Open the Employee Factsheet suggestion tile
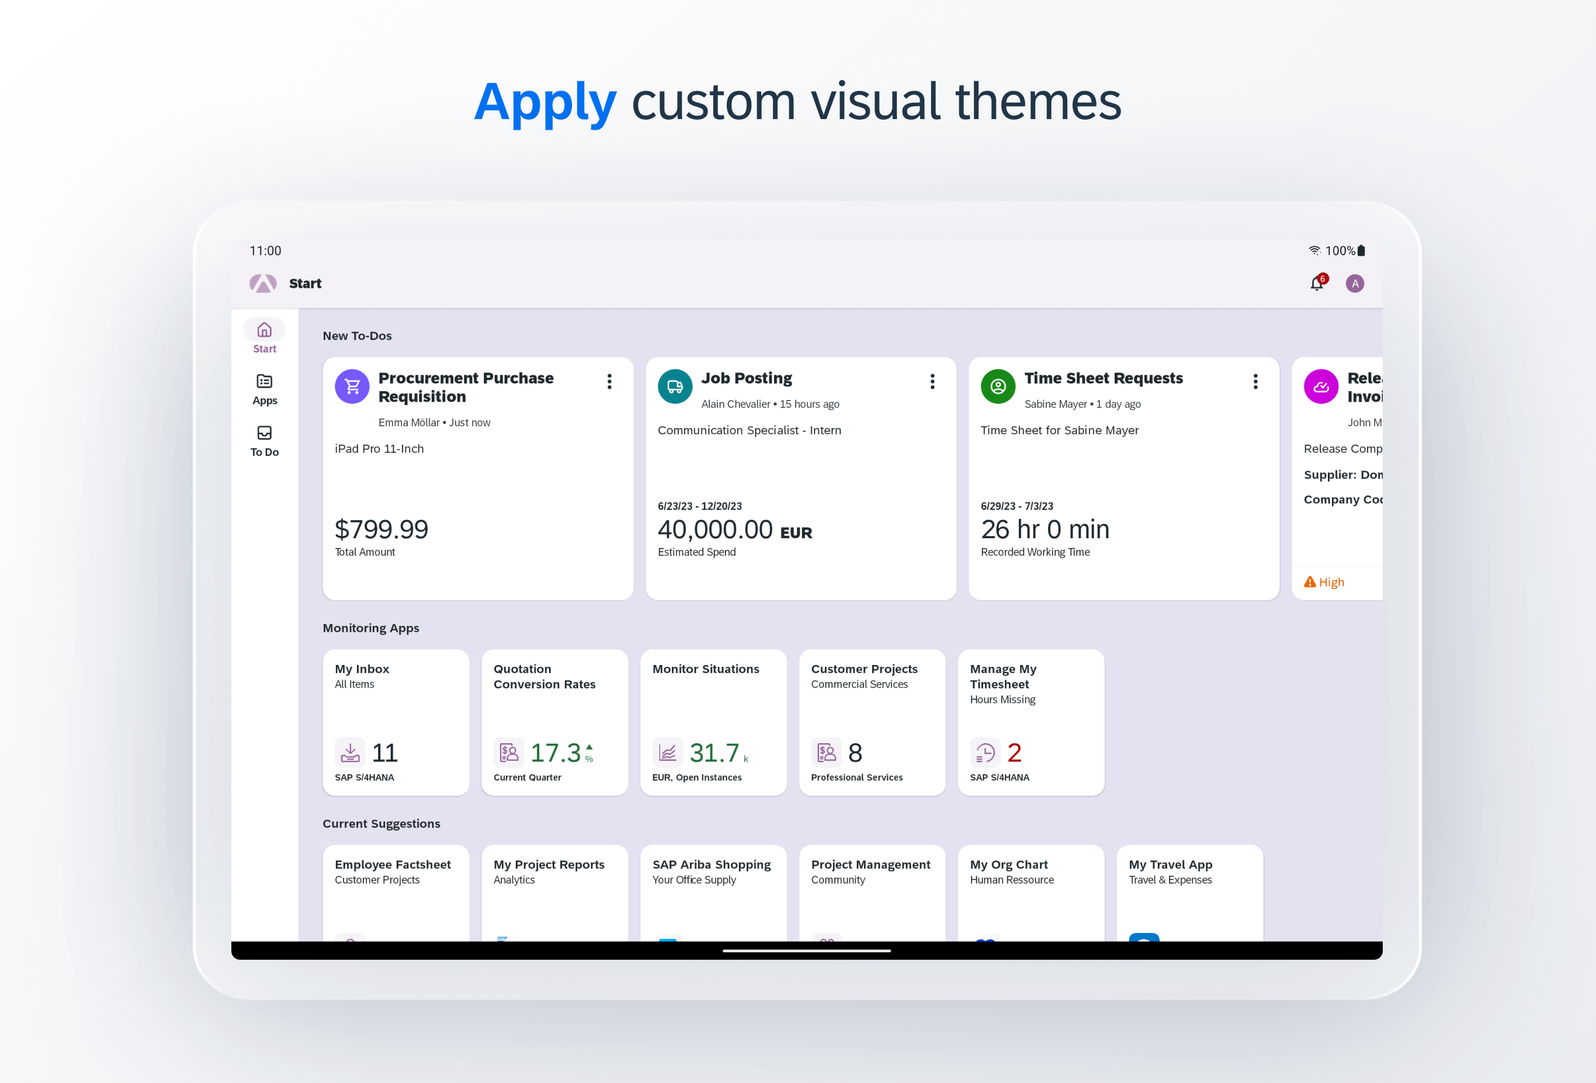 (x=395, y=893)
